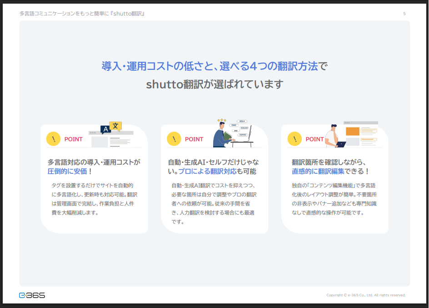Click the HOLA speech bubble in illustration

pyautogui.click(x=242, y=121)
